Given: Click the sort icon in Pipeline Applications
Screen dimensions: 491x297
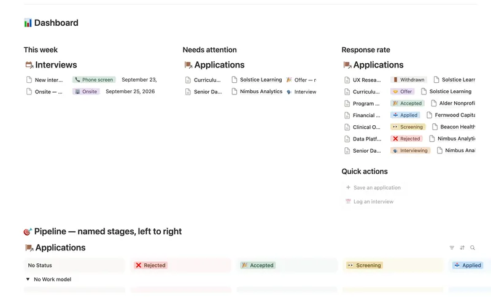Looking at the screenshot, I should [462, 247].
